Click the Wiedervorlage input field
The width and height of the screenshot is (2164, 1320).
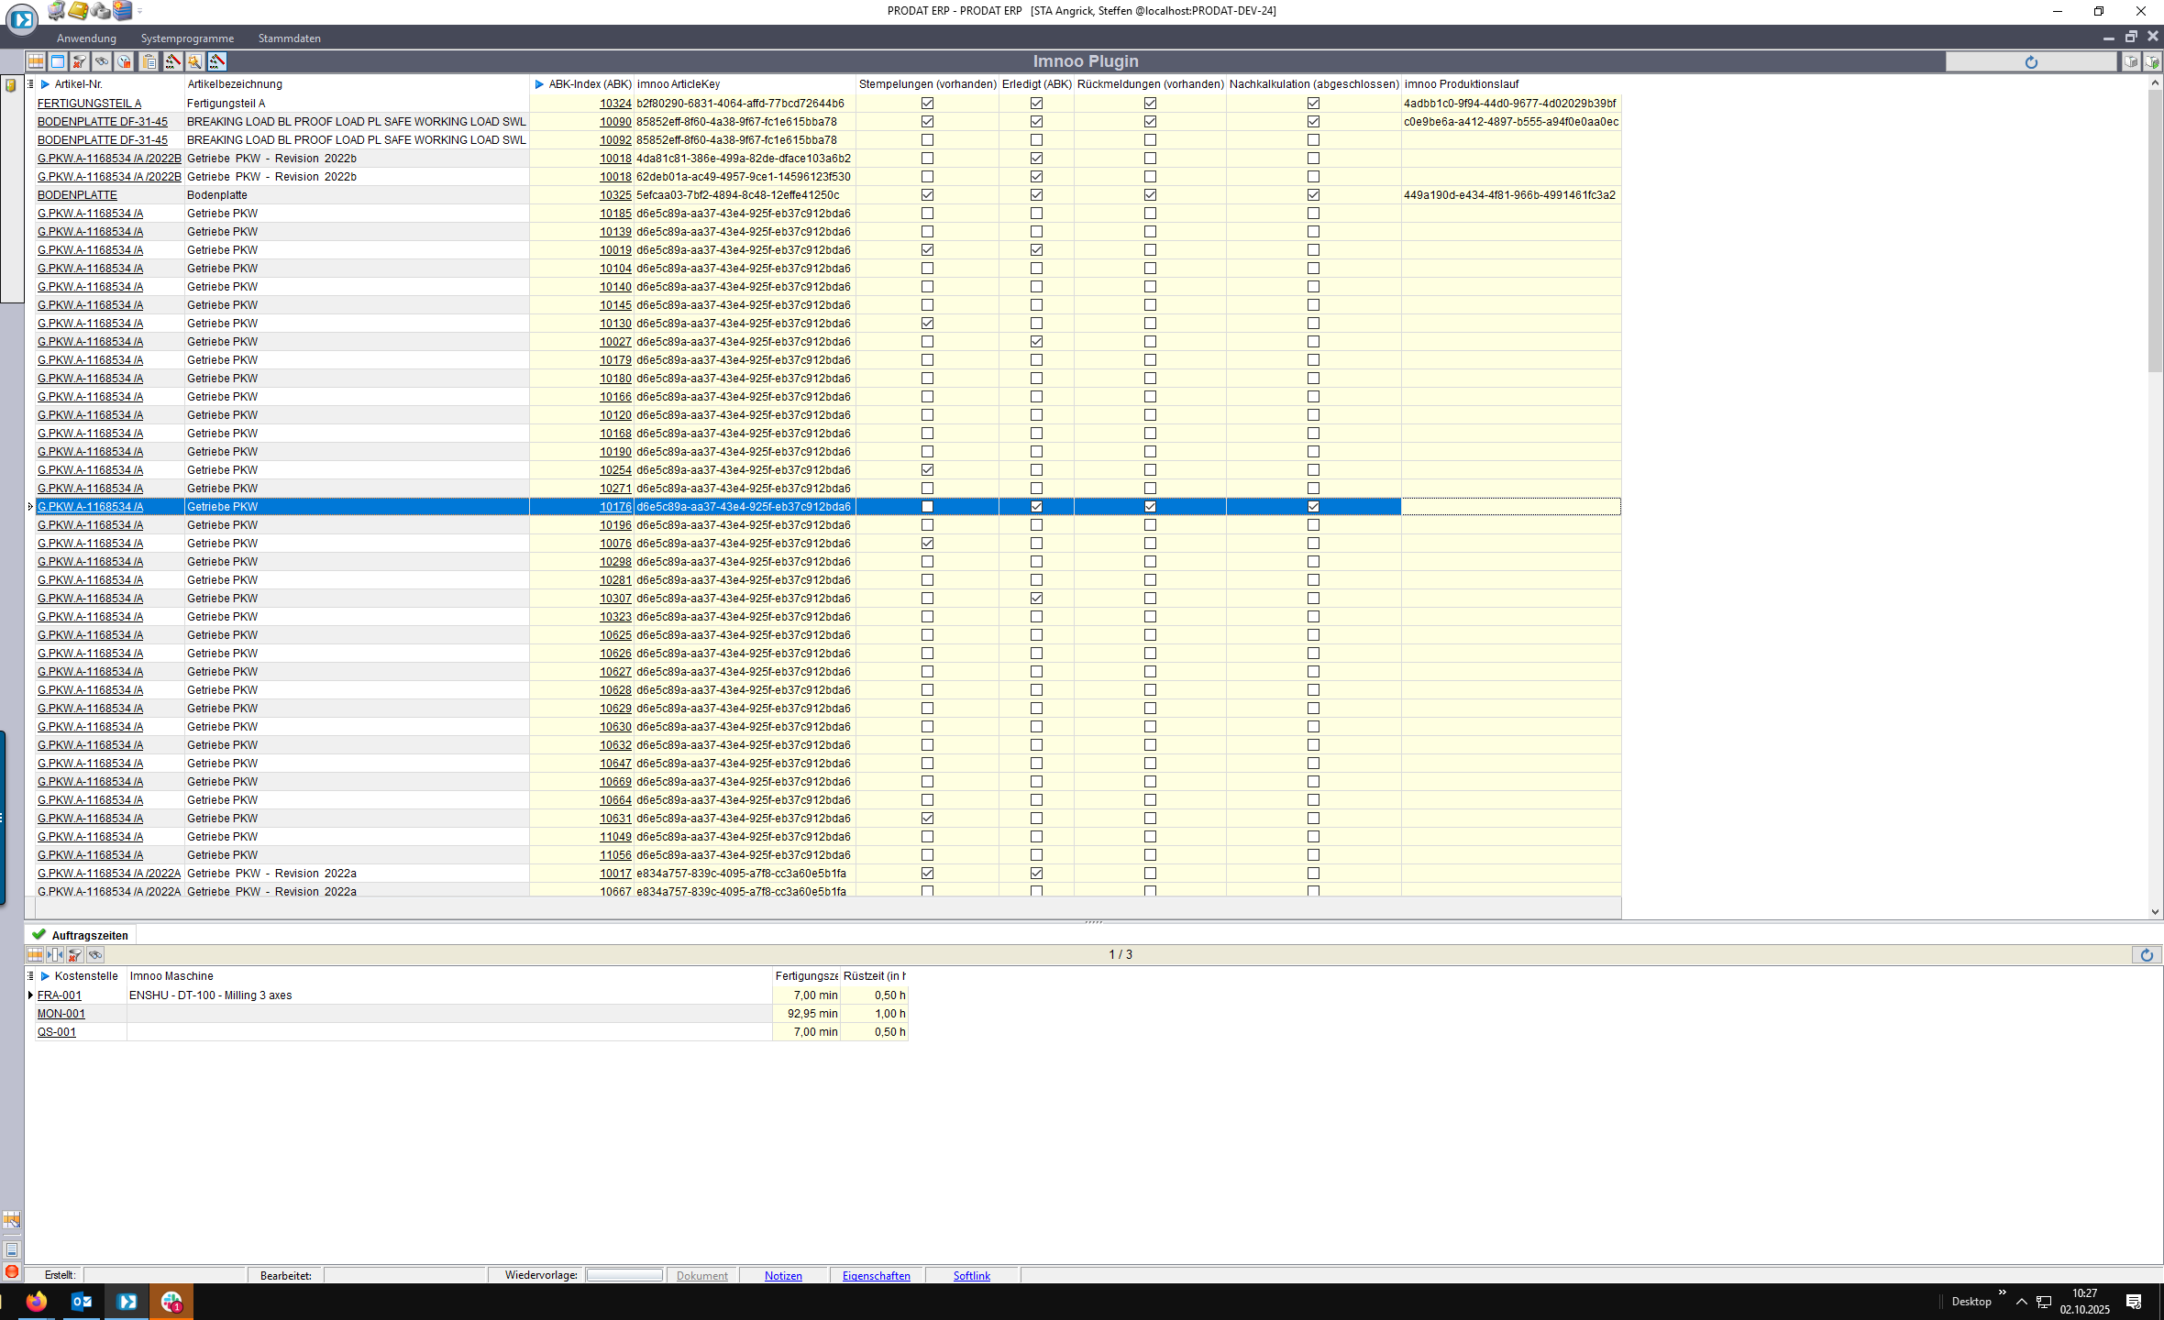point(624,1275)
